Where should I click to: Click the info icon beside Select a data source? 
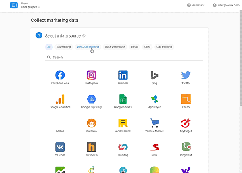(x=84, y=36)
